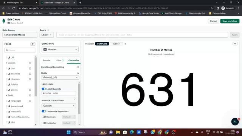Open Windows Start menu
This screenshot has height=136, width=242.
69,132
